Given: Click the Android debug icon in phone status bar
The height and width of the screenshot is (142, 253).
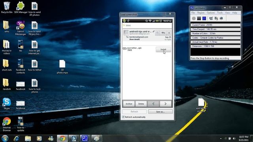Looking at the screenshot, I should coord(124,21).
